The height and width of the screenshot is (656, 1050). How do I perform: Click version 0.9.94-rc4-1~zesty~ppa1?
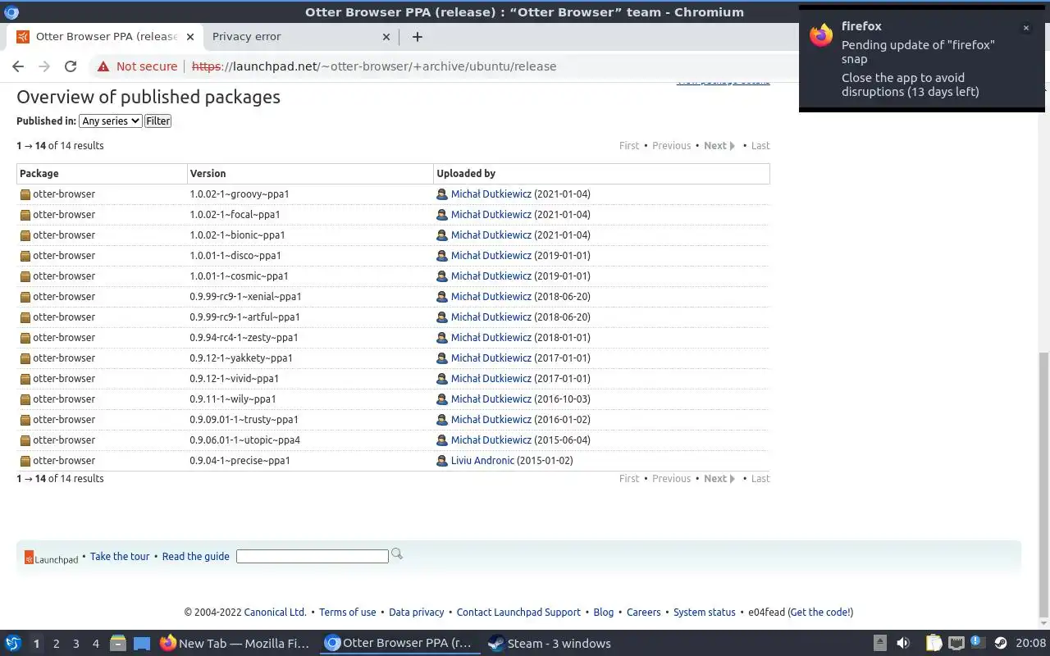pyautogui.click(x=244, y=338)
